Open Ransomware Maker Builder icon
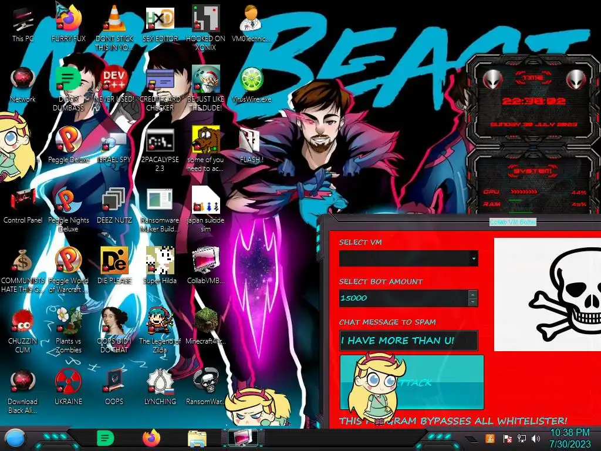This screenshot has width=601, height=451. pyautogui.click(x=160, y=210)
